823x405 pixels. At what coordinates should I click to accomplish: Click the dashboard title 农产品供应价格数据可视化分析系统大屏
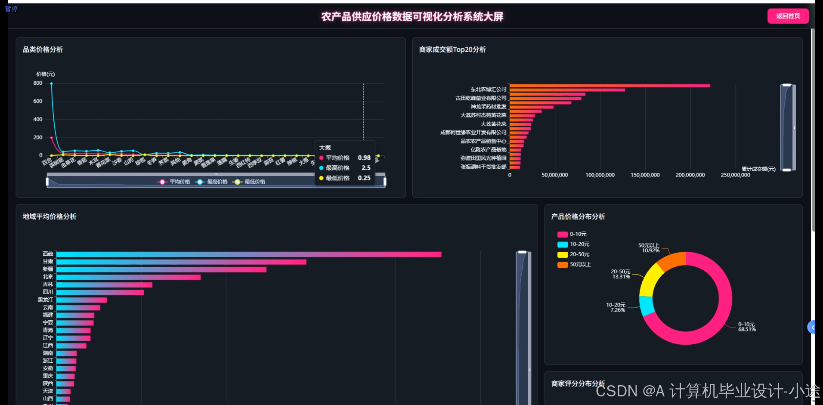click(412, 16)
